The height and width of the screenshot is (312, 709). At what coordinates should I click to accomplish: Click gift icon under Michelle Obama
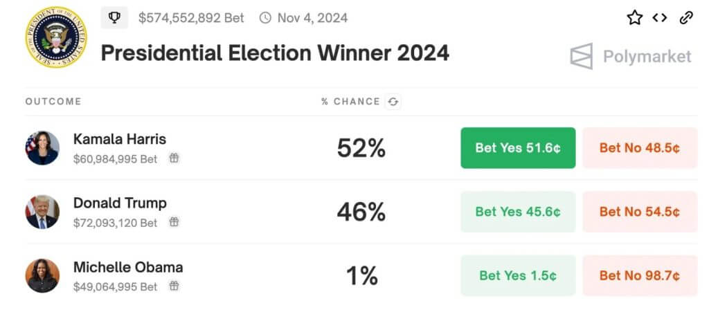174,286
